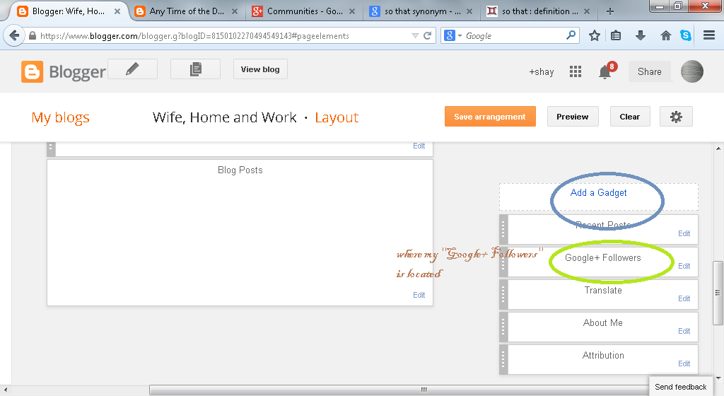724x396 pixels.
Task: Click the search magnifier icon
Action: (x=571, y=35)
